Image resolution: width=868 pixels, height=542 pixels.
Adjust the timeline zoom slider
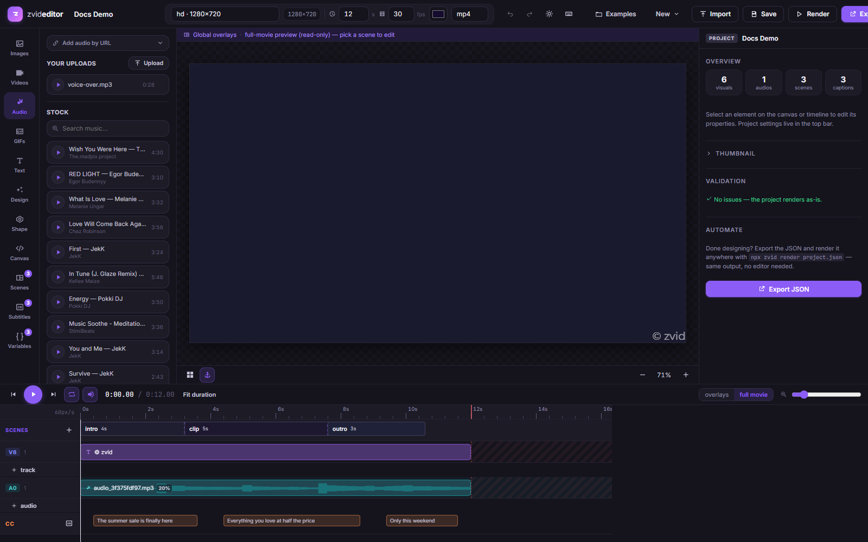click(x=826, y=395)
